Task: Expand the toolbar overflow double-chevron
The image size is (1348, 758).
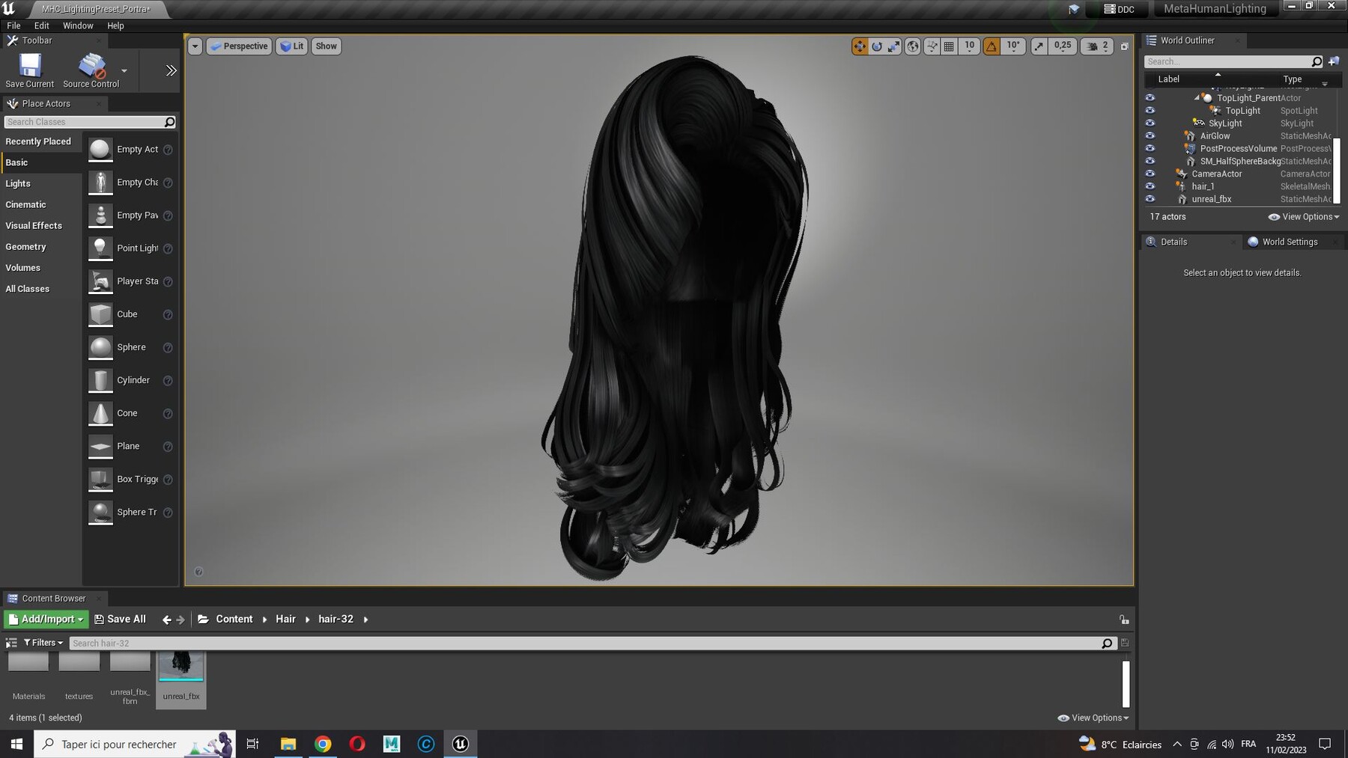Action: coord(171,70)
